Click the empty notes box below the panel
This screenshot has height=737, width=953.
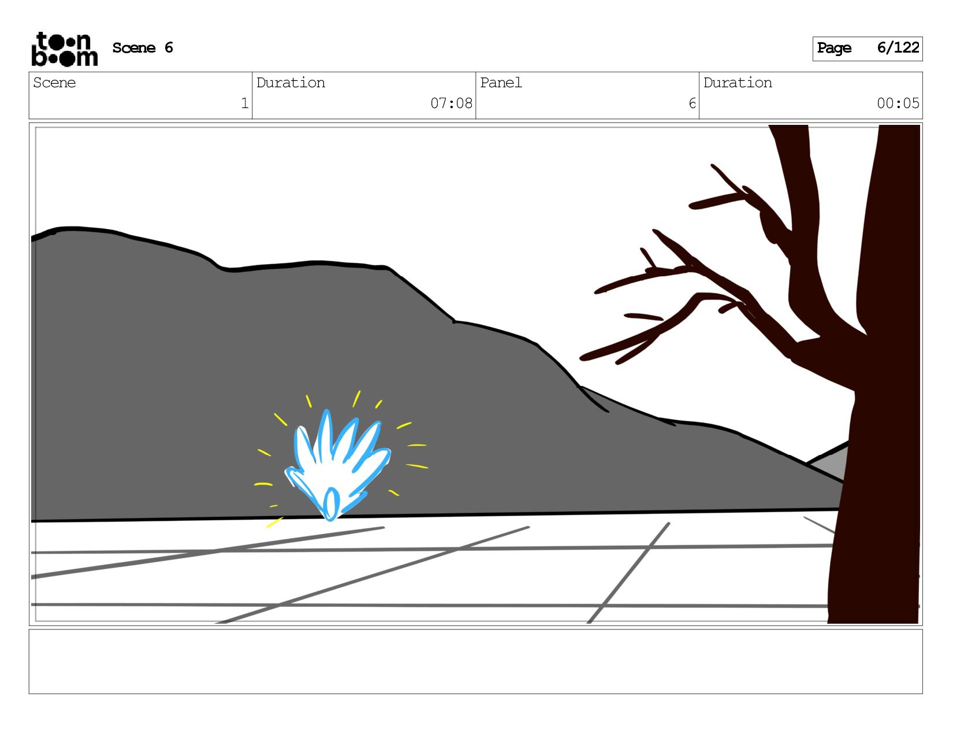(x=475, y=661)
